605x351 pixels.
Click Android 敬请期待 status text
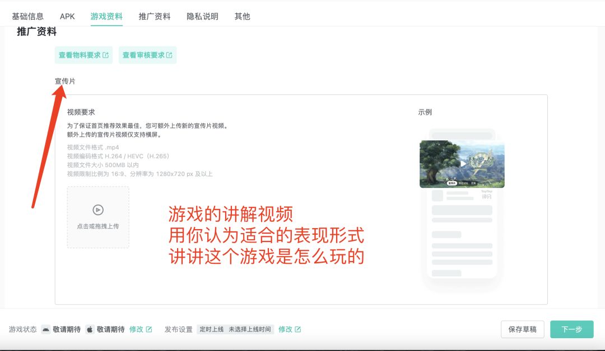(67, 329)
